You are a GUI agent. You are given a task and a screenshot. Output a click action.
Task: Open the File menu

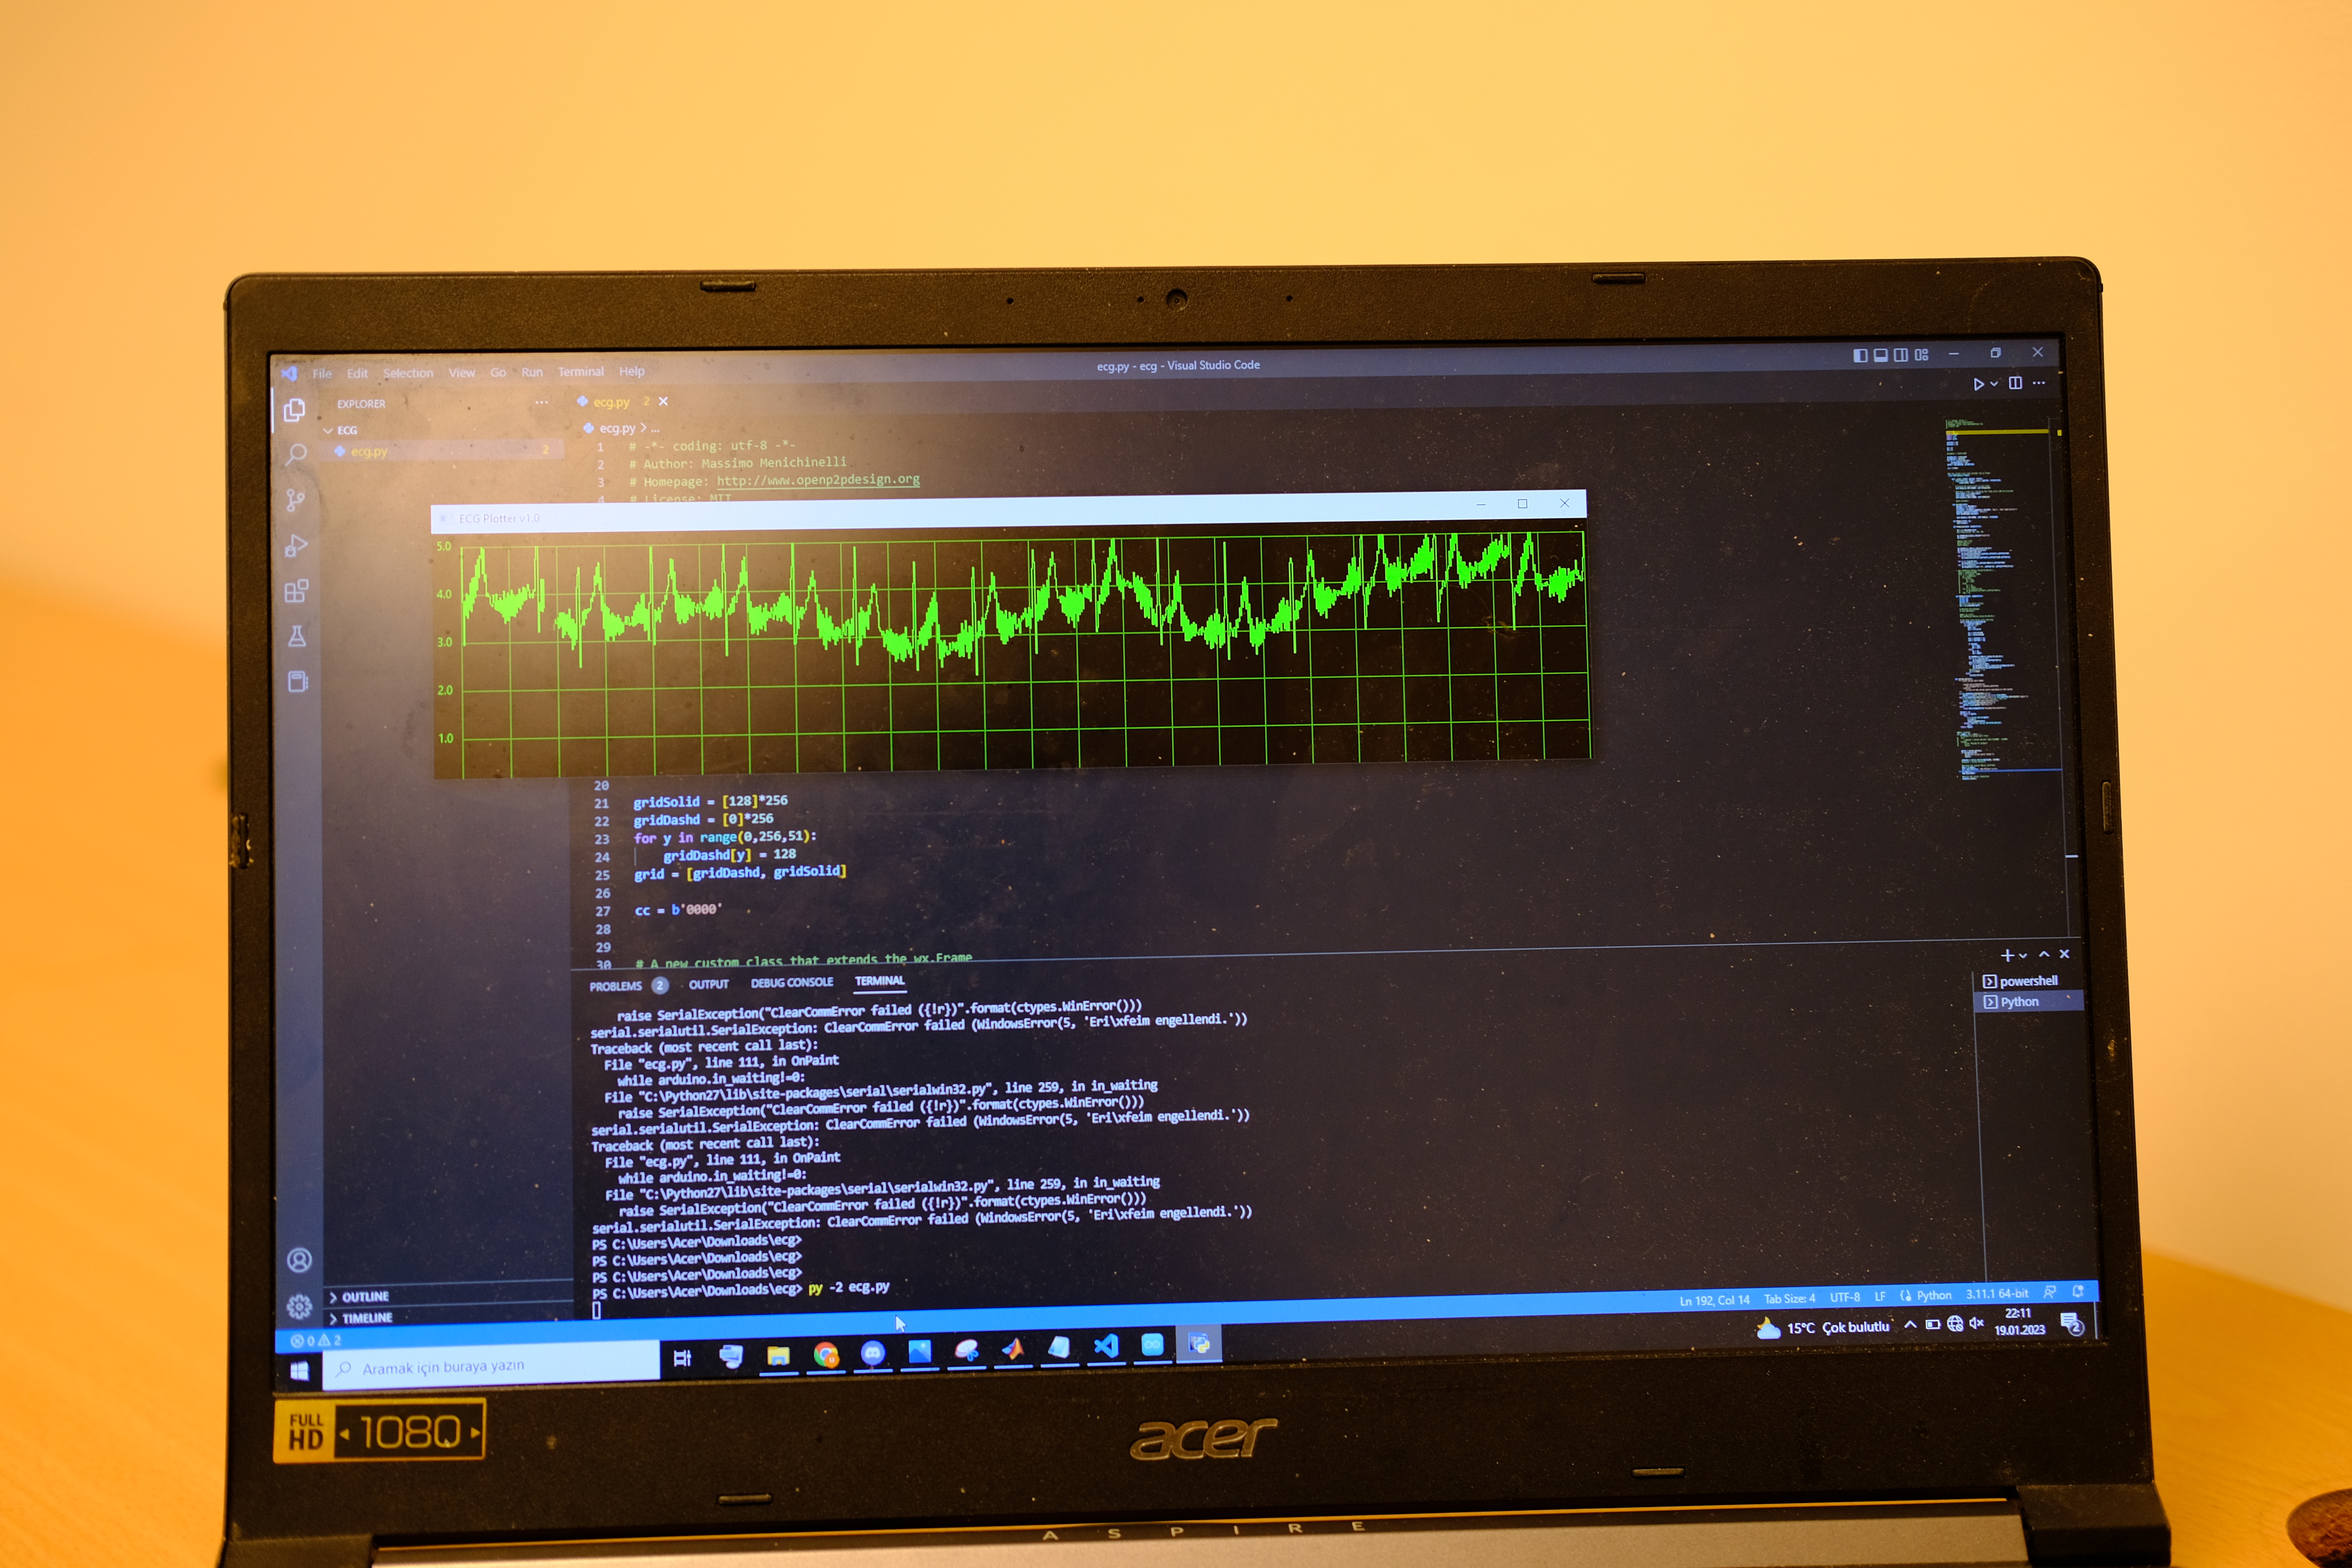tap(322, 374)
